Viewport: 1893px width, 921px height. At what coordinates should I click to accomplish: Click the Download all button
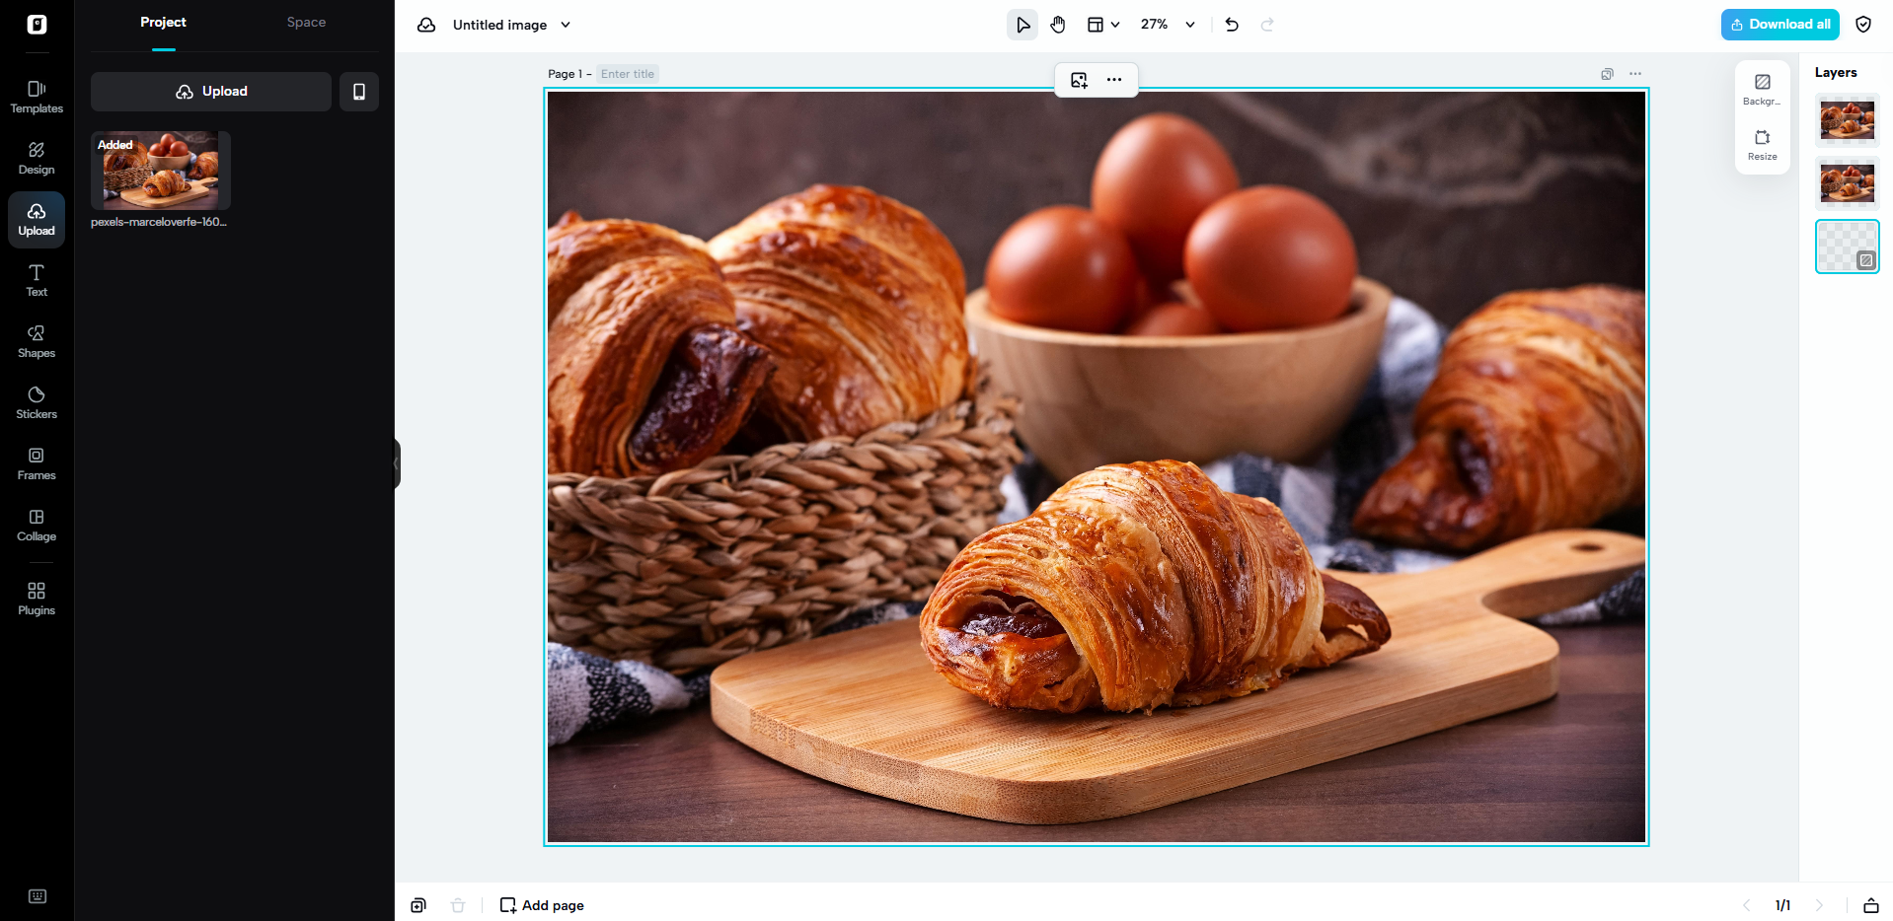tap(1779, 25)
